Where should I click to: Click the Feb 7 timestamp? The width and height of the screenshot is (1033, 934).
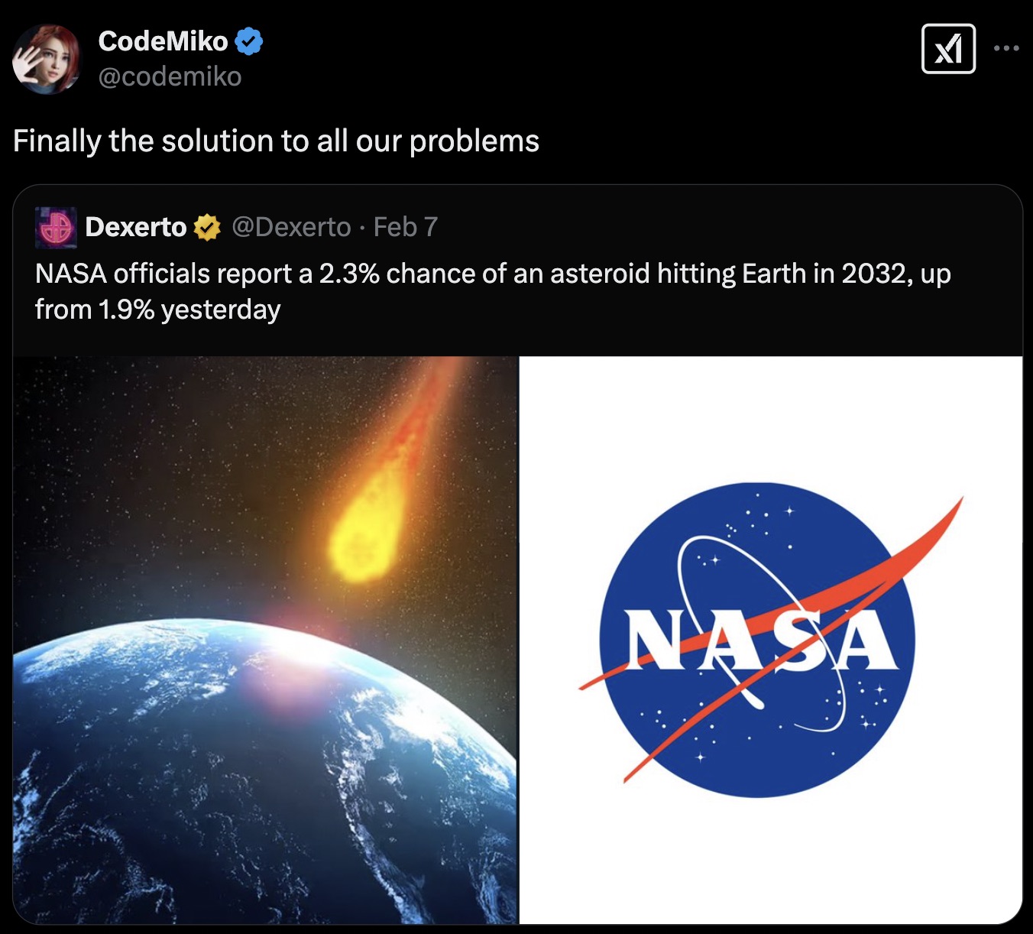click(x=406, y=226)
